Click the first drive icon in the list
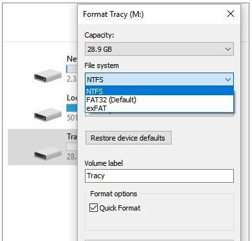This screenshot has width=252, height=241. [x=48, y=75]
